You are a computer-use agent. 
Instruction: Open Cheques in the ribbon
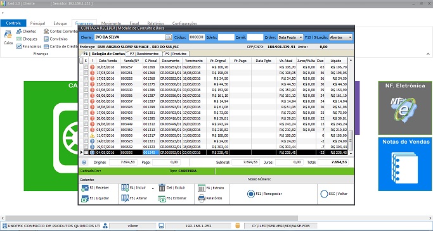[x=27, y=39]
